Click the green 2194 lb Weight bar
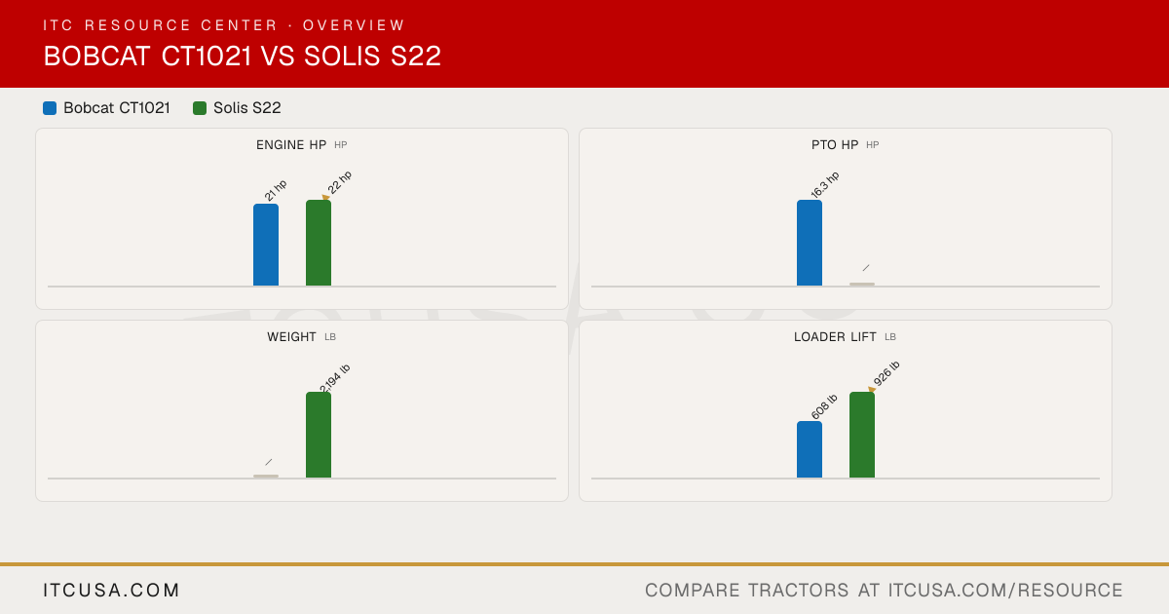Screen dimensions: 1169x614 tap(319, 435)
